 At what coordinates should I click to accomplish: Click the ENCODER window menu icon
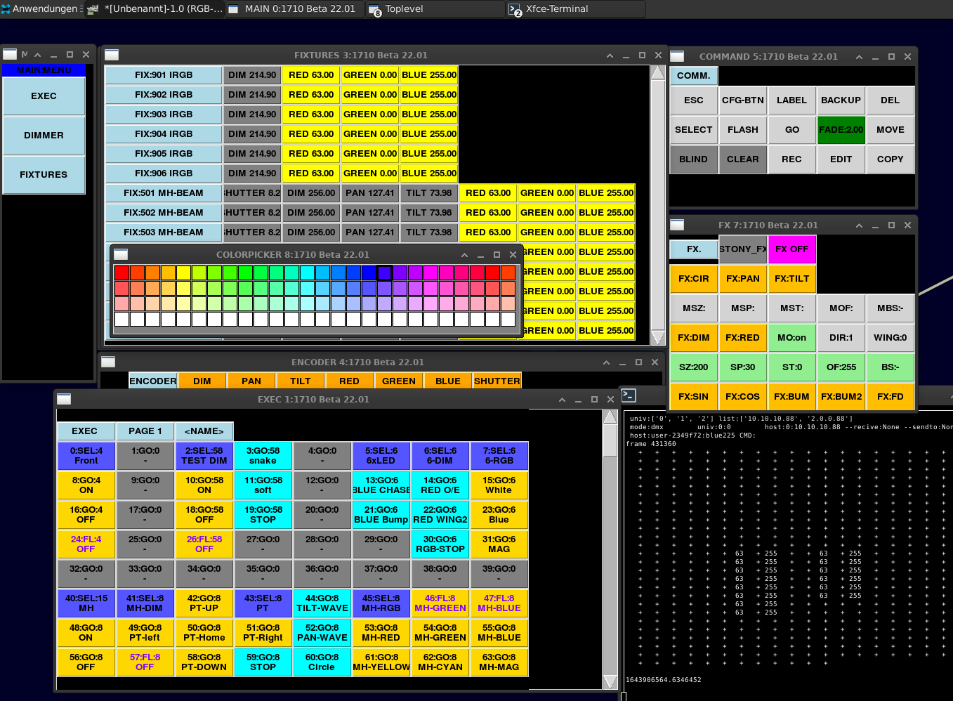pos(108,362)
